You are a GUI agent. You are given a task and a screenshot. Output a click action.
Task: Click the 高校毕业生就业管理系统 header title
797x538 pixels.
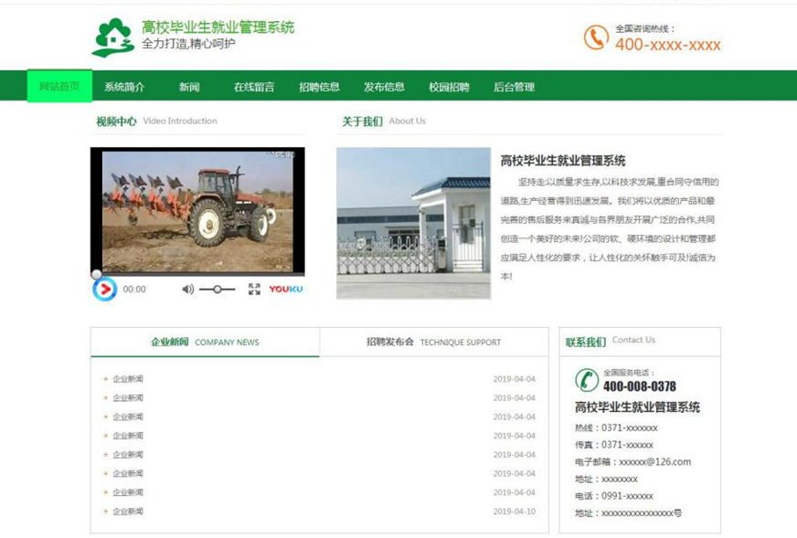coord(218,26)
